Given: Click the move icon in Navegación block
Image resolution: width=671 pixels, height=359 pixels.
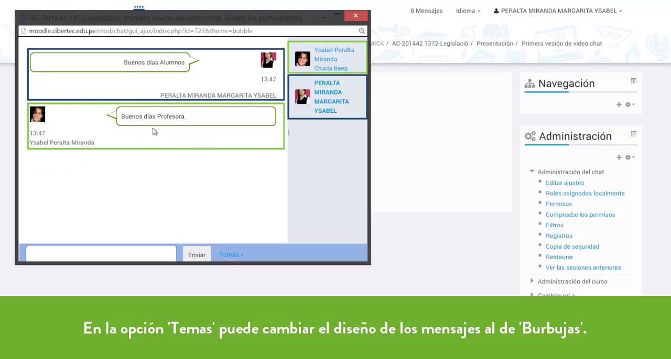Looking at the screenshot, I should tap(619, 104).
